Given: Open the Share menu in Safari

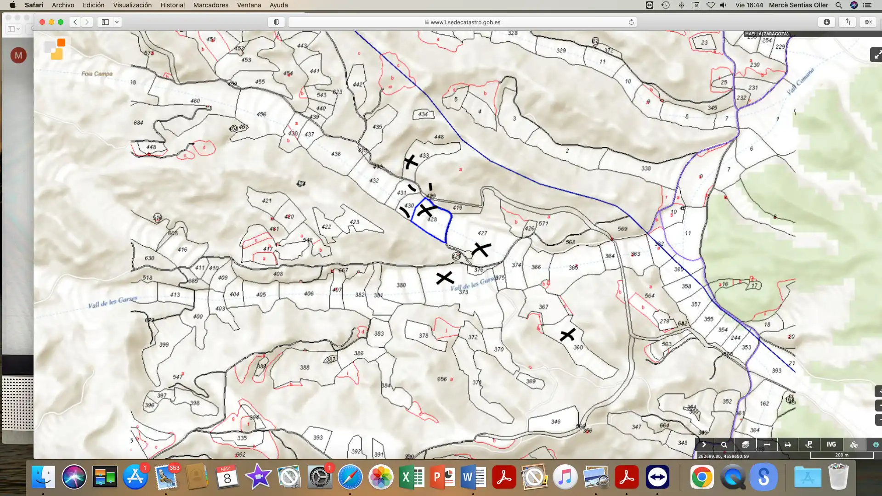Looking at the screenshot, I should [x=848, y=22].
